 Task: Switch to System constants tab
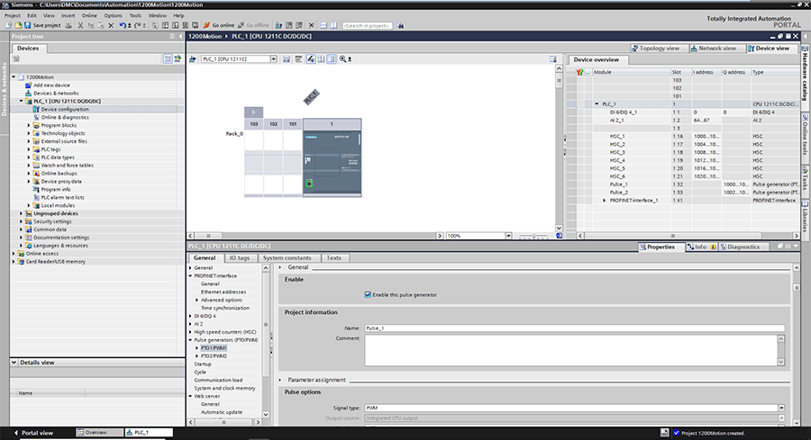287,257
